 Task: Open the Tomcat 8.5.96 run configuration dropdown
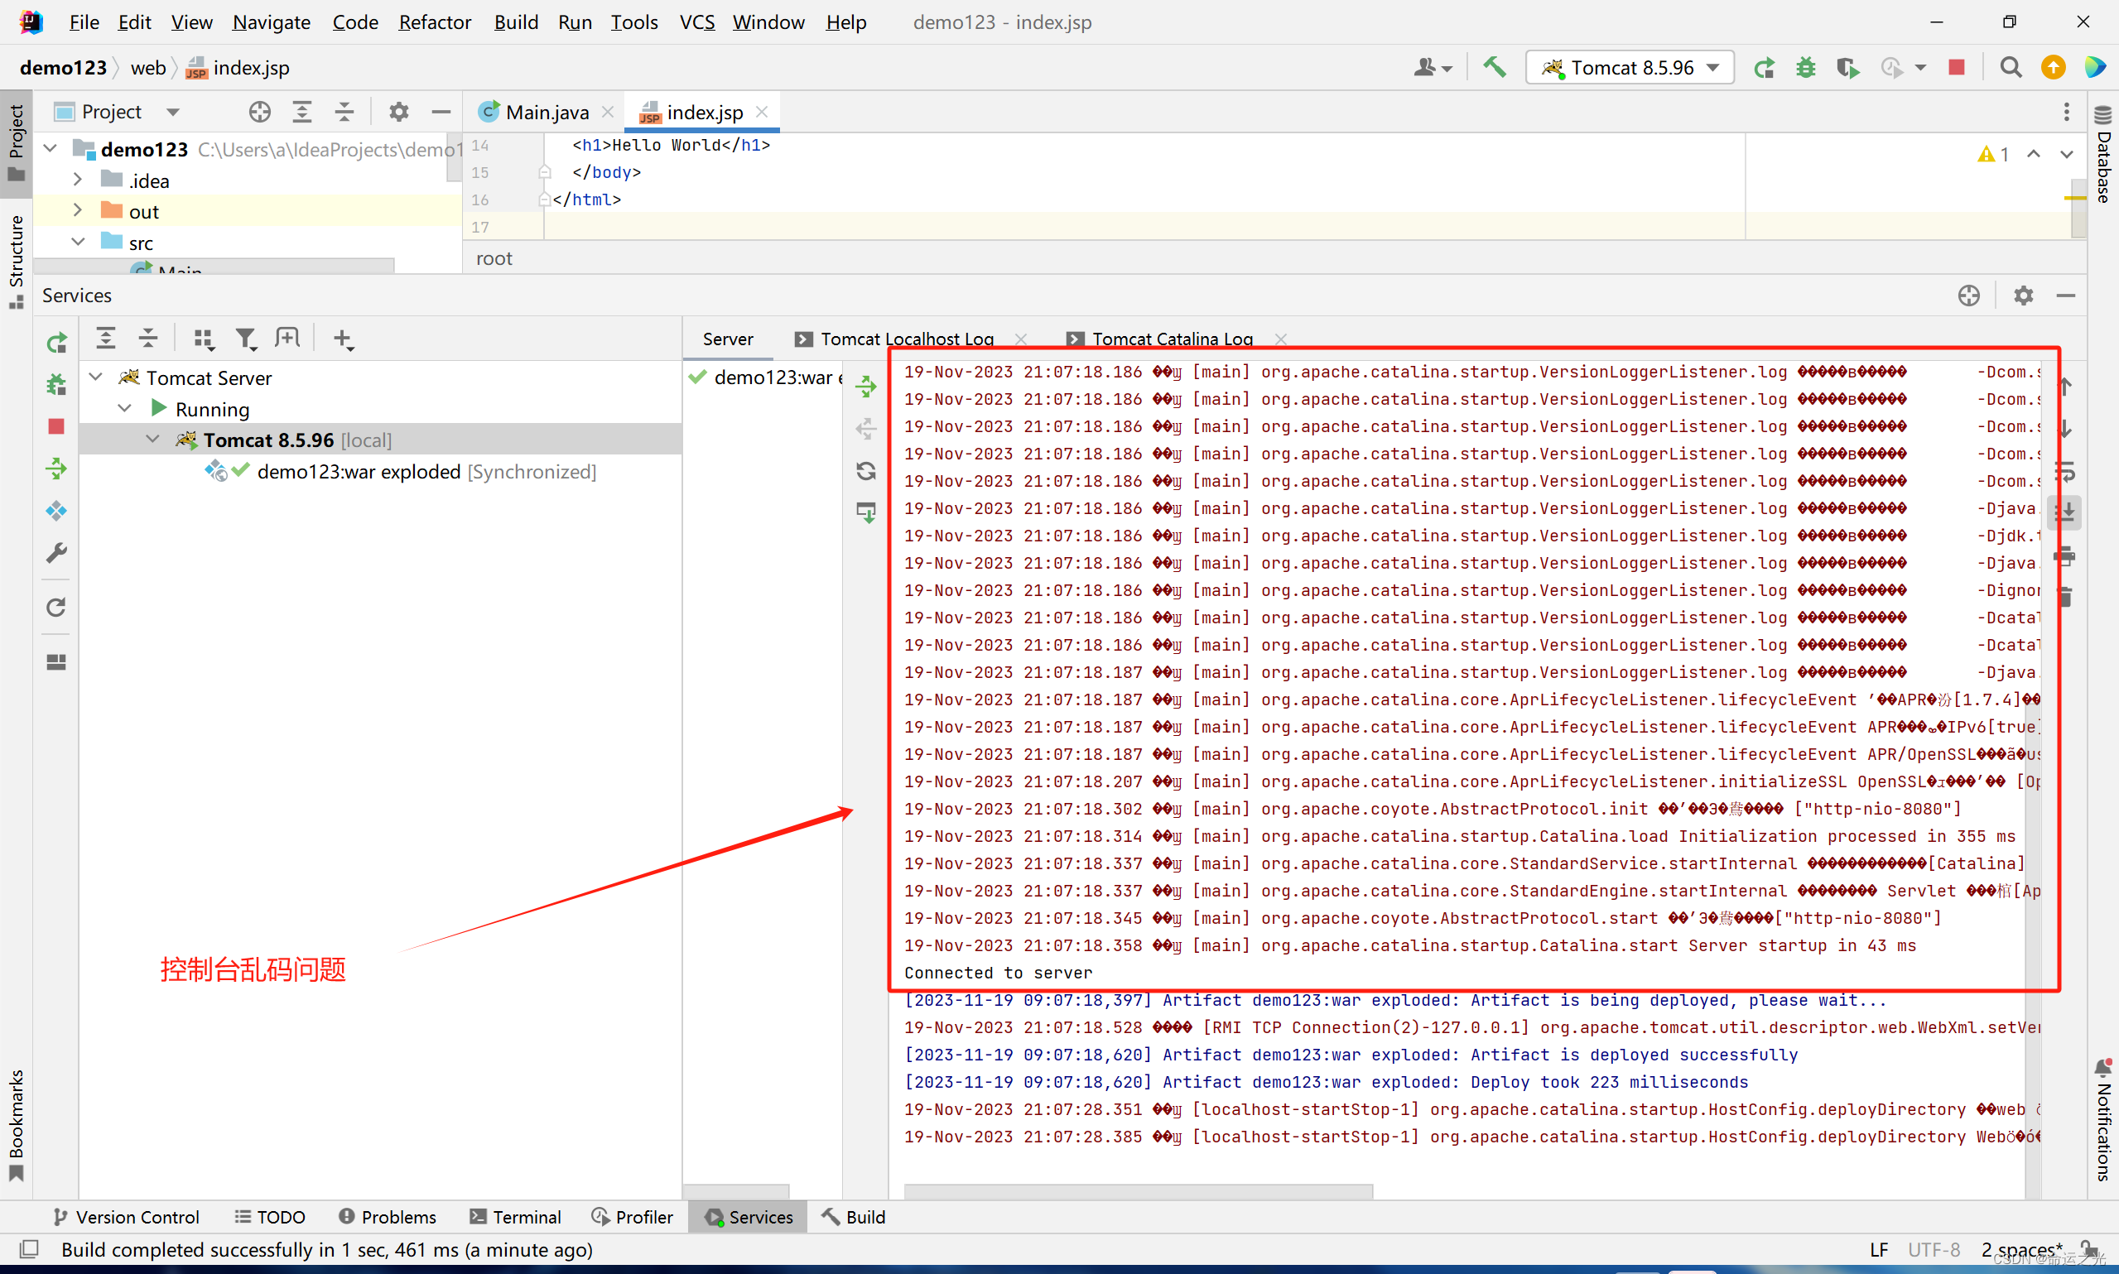pos(1630,67)
